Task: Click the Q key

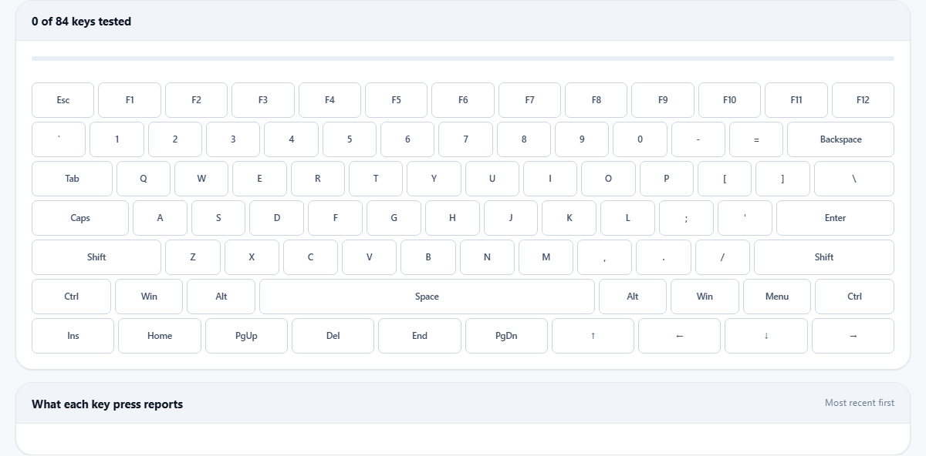Action: coord(144,179)
